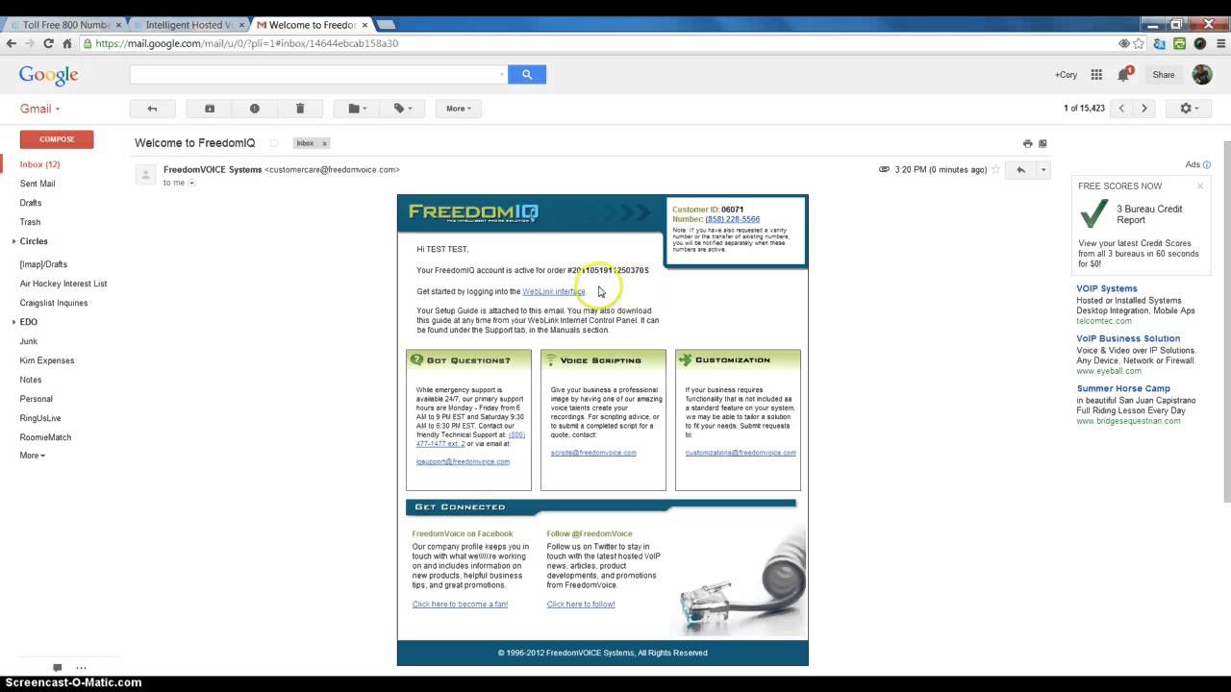
Task: Go to the older email arrow
Action: click(x=1144, y=109)
